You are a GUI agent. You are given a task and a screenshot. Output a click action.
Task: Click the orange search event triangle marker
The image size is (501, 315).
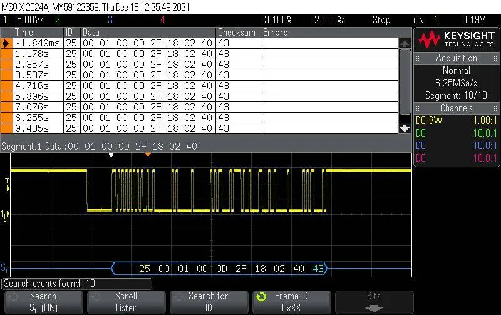tap(148, 155)
